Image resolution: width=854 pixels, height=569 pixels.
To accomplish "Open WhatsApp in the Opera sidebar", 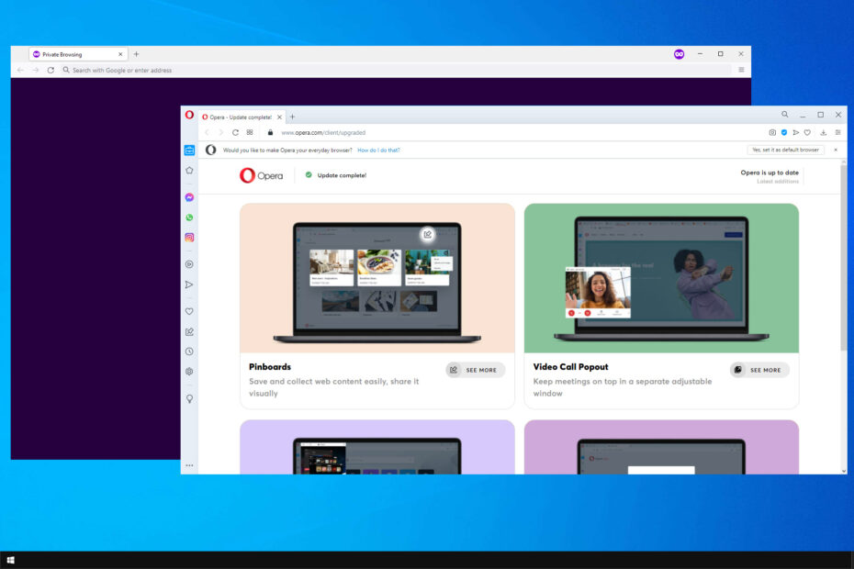I will pos(189,218).
